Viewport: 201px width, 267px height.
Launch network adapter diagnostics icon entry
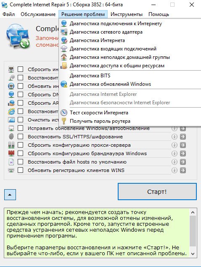click(x=64, y=32)
